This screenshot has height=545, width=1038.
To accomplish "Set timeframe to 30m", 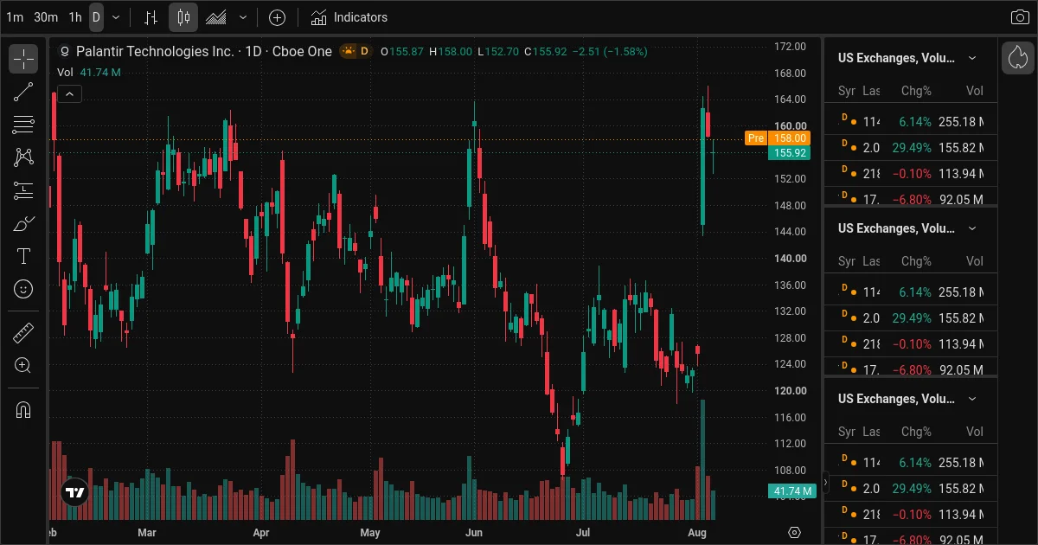I will pyautogui.click(x=46, y=17).
